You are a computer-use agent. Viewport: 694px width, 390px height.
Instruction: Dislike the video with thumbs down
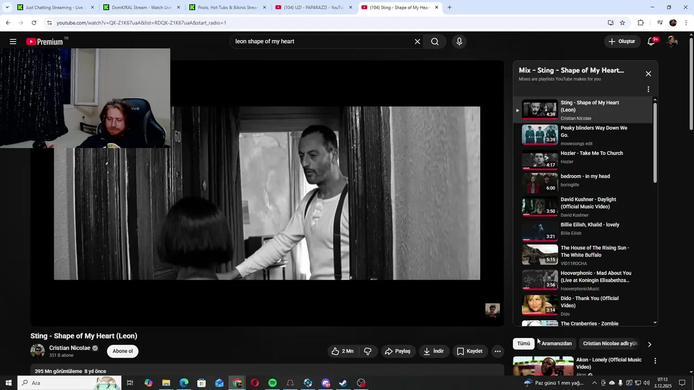[368, 351]
